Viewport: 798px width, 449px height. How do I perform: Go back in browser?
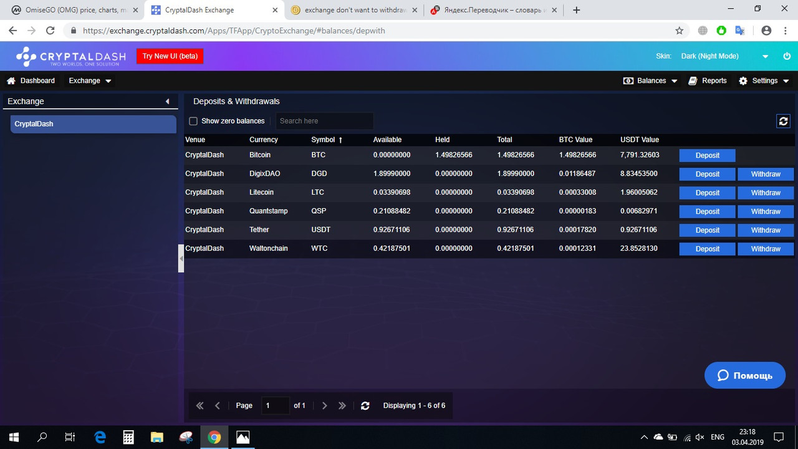click(x=13, y=30)
